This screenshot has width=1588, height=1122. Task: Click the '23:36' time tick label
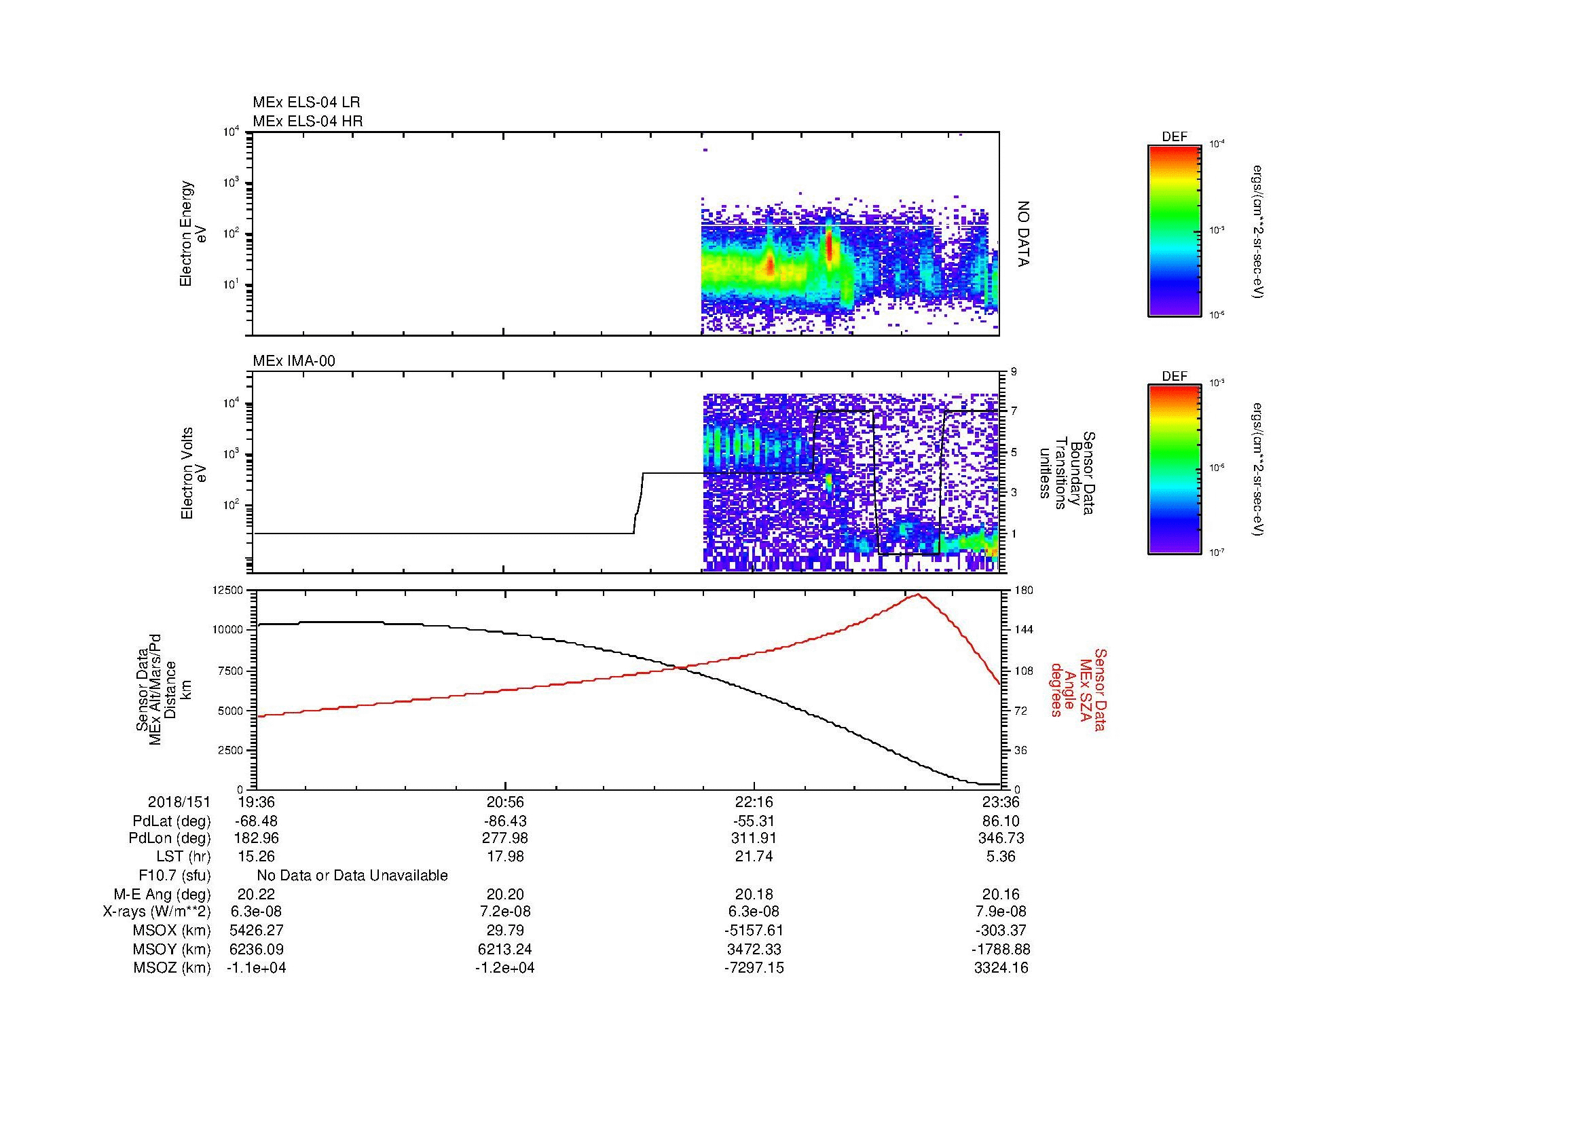pos(1001,802)
